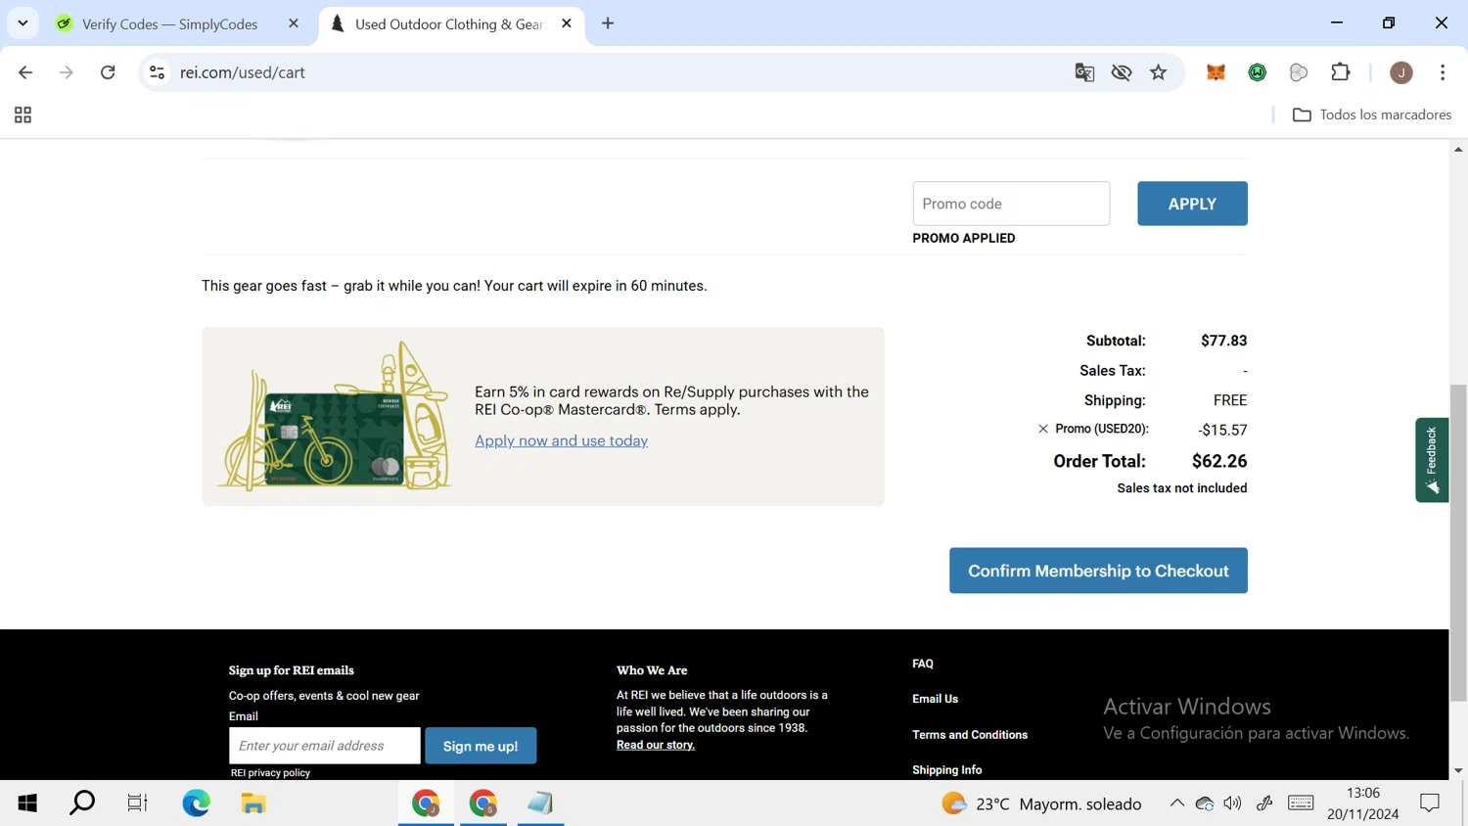Image resolution: width=1468 pixels, height=826 pixels.
Task: Open the Chrome three-dot menu
Action: (x=1443, y=72)
